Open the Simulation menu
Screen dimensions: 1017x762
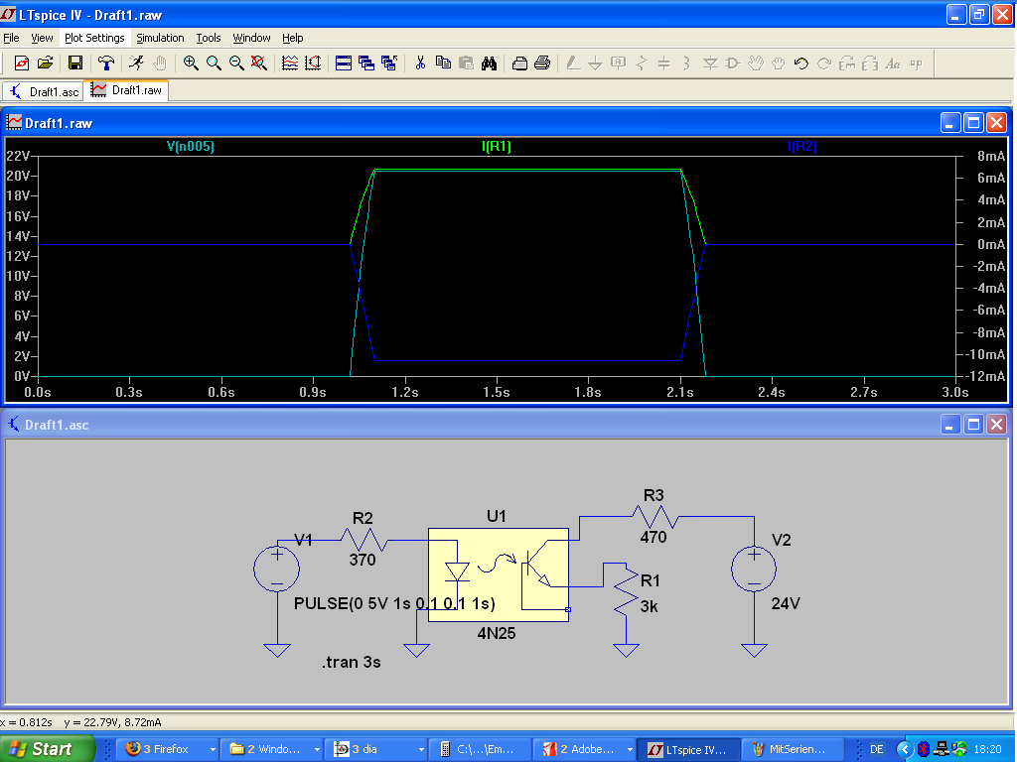(160, 38)
